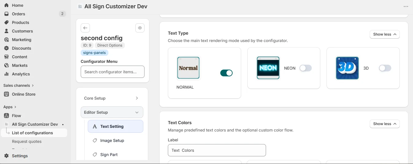
Task: Click the Content image icon
Action: [6, 57]
